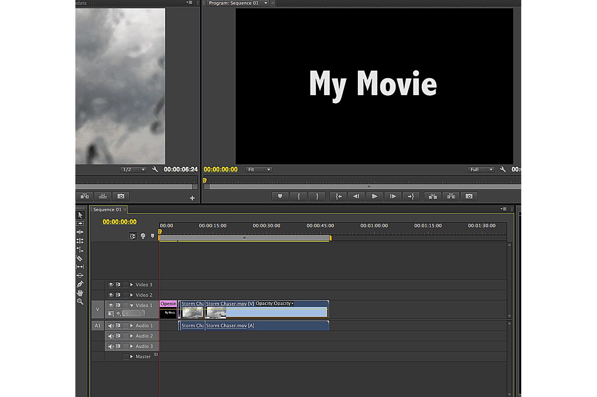Add marker using timeline marker icon

(152, 236)
